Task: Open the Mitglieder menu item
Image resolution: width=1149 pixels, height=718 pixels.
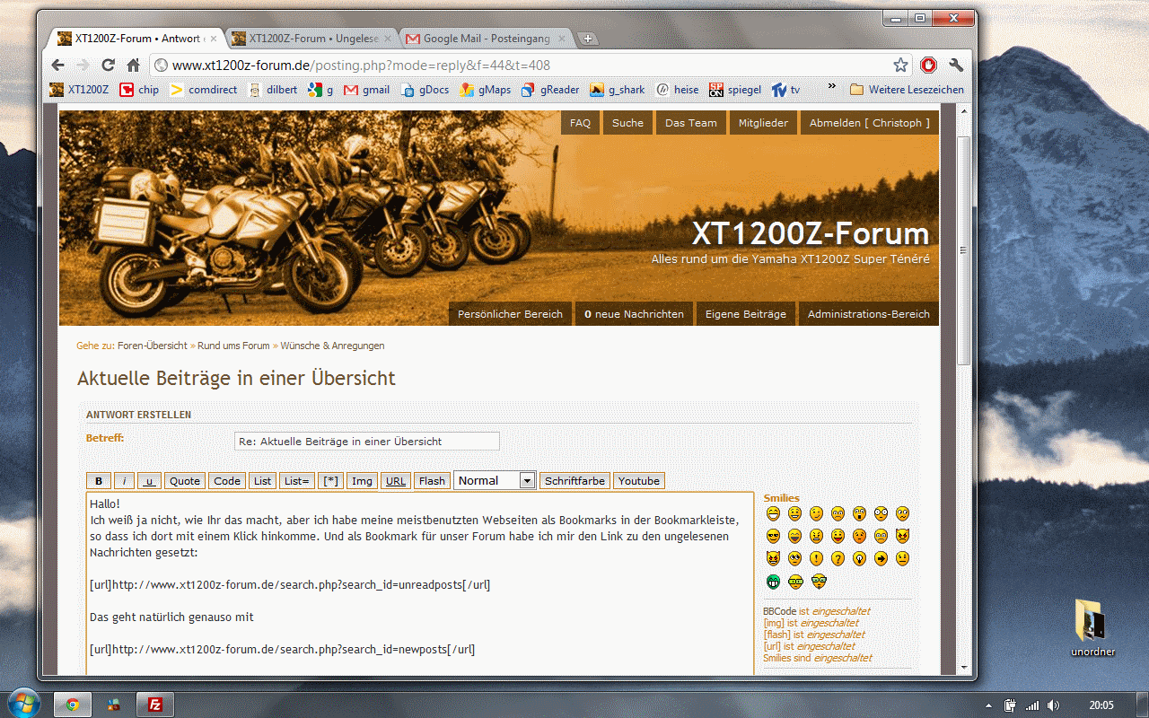Action: [762, 123]
